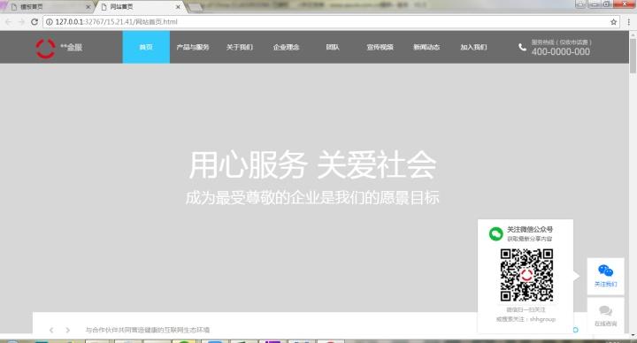Click site info icon in address bar
This screenshot has height=343, width=637.
click(x=50, y=22)
